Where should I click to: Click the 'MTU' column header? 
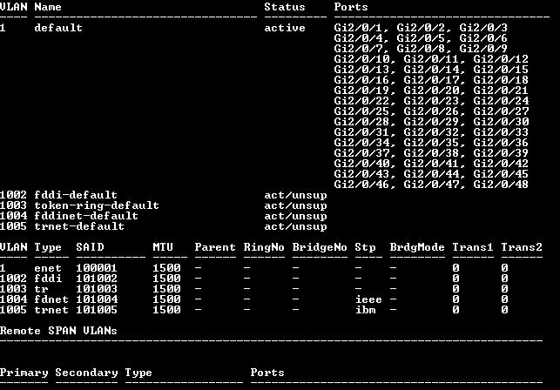(163, 247)
